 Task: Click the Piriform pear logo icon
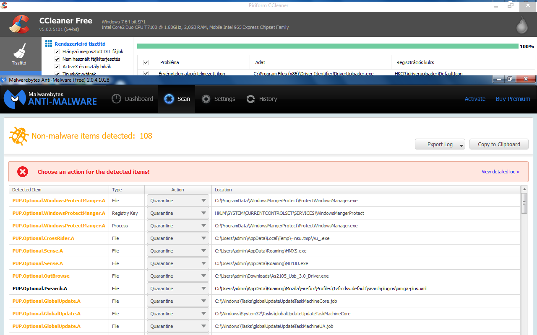521,25
